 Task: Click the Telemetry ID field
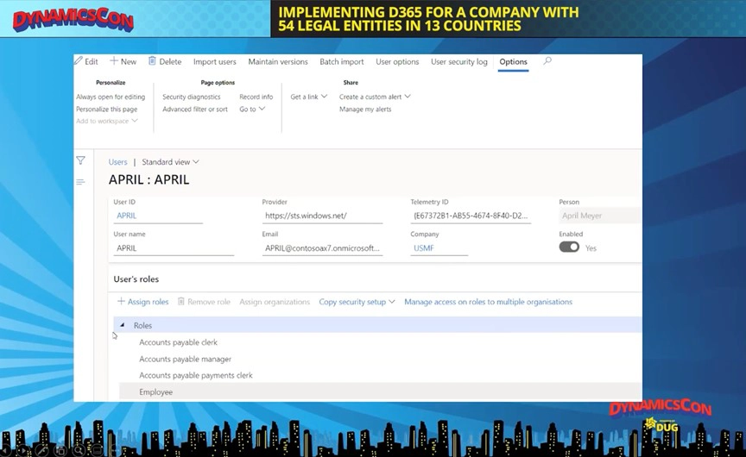click(x=471, y=216)
